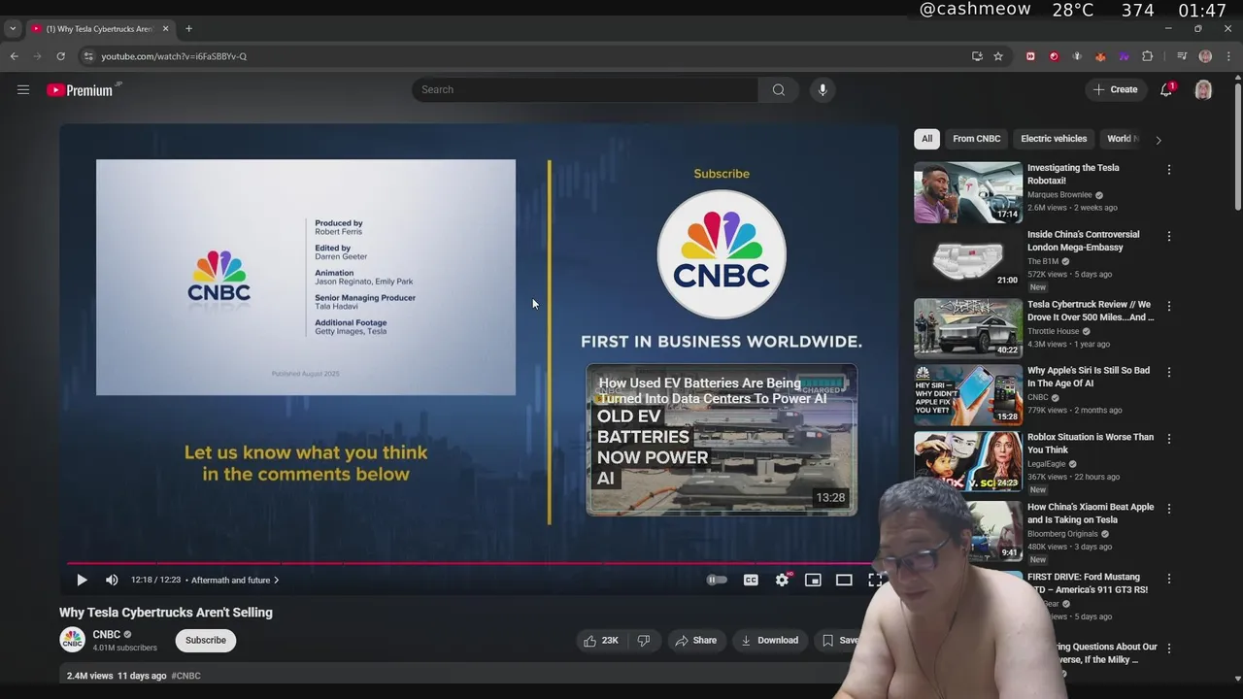The width and height of the screenshot is (1243, 699).
Task: Go back in browser
Action: coord(14,56)
